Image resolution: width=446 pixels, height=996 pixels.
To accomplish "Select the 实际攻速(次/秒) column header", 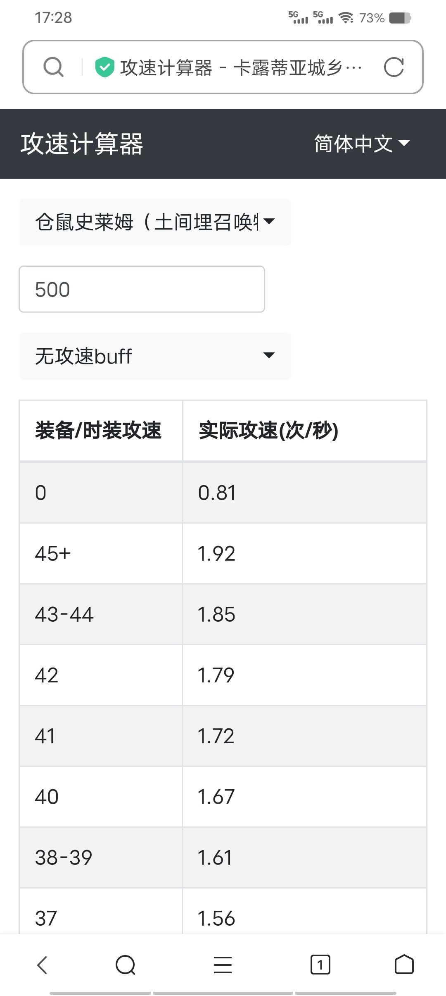I will [x=305, y=431].
